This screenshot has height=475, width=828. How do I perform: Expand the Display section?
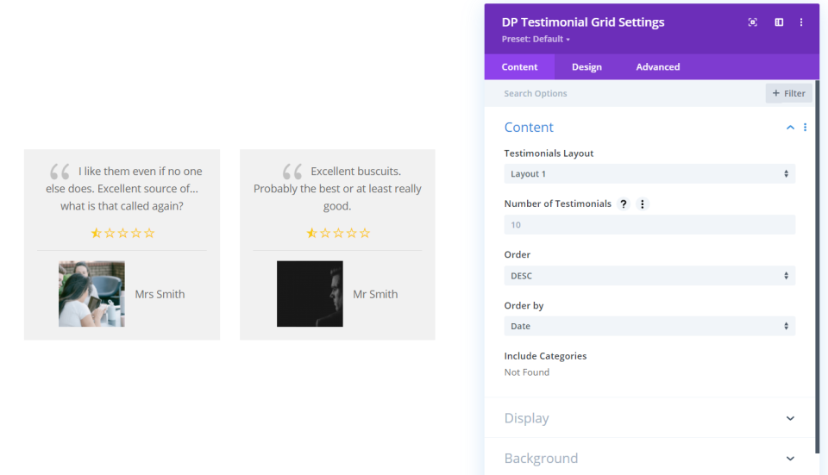[790, 418]
